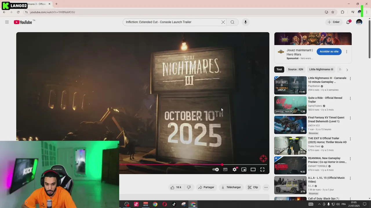
Task: Download the video via Télécharger
Action: [231, 187]
